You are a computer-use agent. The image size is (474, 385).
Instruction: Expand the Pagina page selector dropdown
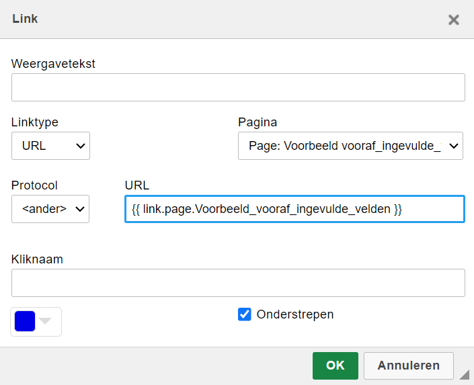point(350,146)
